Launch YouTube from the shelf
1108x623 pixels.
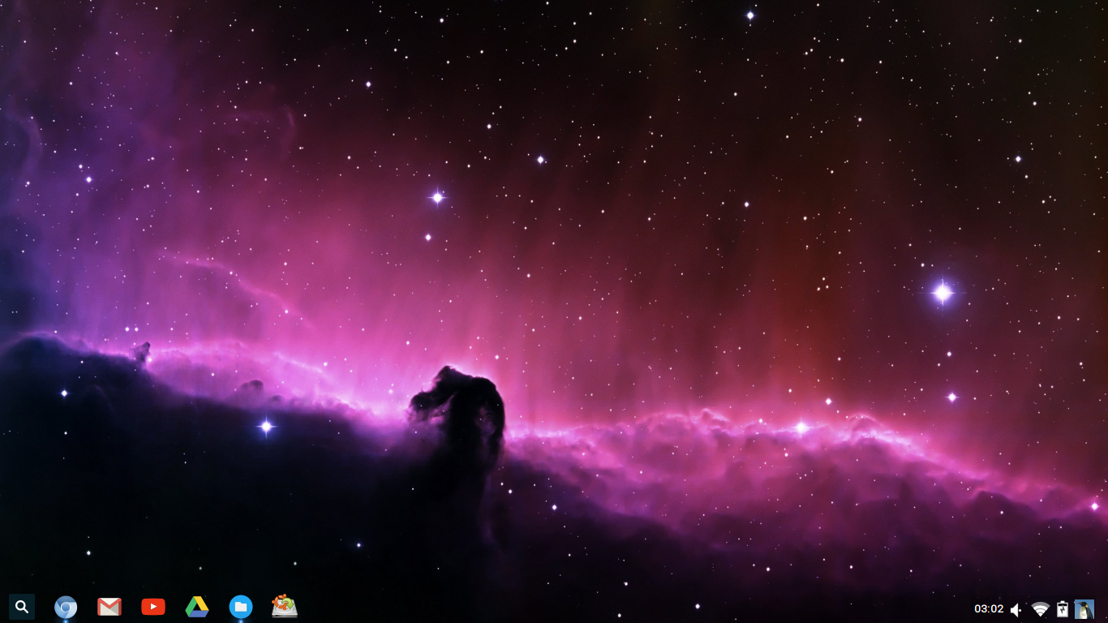click(153, 607)
